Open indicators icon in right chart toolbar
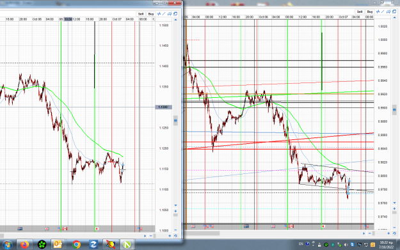The width and height of the screenshot is (400, 250). (378, 12)
